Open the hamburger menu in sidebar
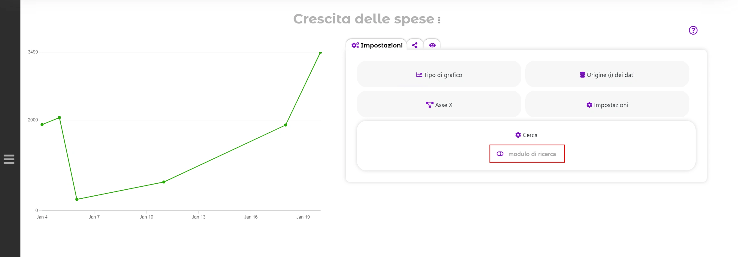This screenshot has height=257, width=738. [x=9, y=159]
